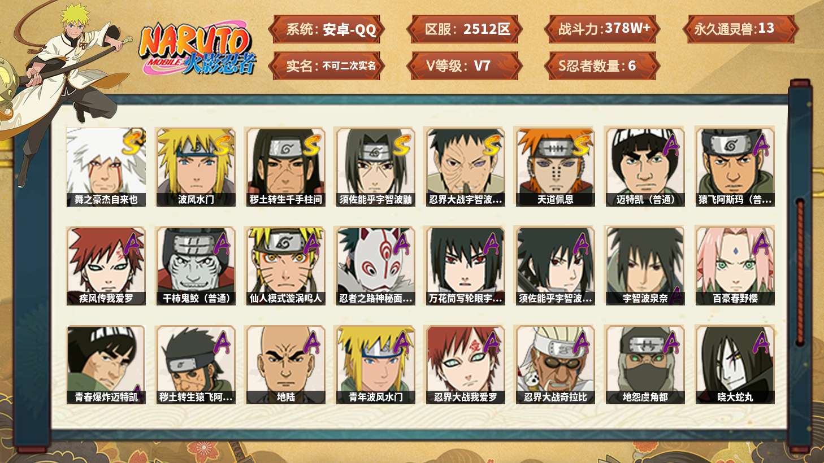The width and height of the screenshot is (824, 463).
Task: Select the 百豪春野樱 character icon
Action: pos(735,266)
